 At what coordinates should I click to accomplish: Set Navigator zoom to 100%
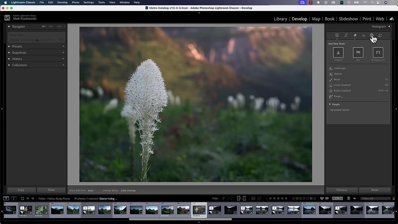pyautogui.click(x=51, y=27)
